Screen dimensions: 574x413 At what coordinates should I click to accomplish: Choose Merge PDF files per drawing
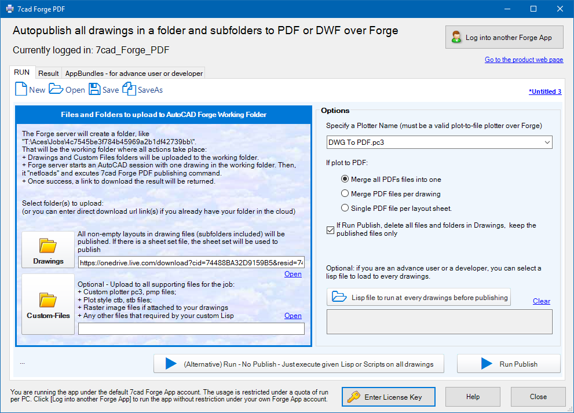[x=345, y=194]
